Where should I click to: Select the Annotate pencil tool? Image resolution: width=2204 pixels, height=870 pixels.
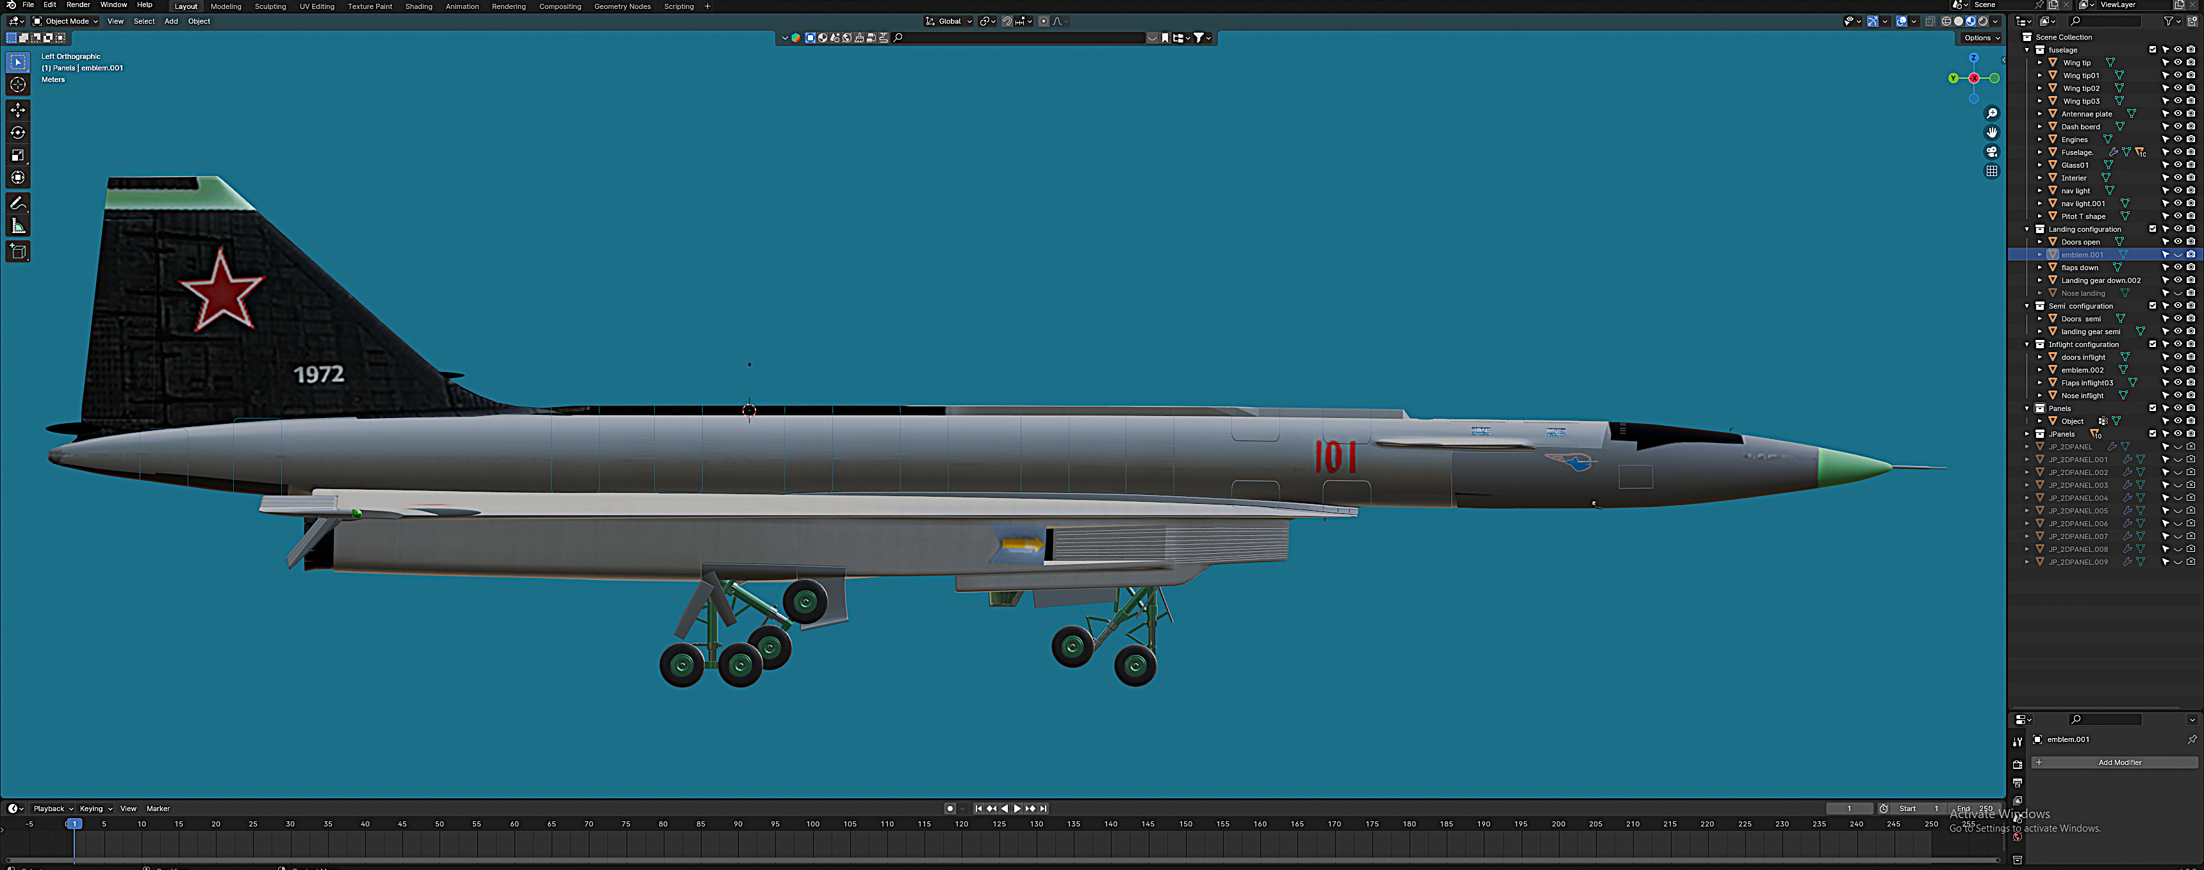[18, 204]
